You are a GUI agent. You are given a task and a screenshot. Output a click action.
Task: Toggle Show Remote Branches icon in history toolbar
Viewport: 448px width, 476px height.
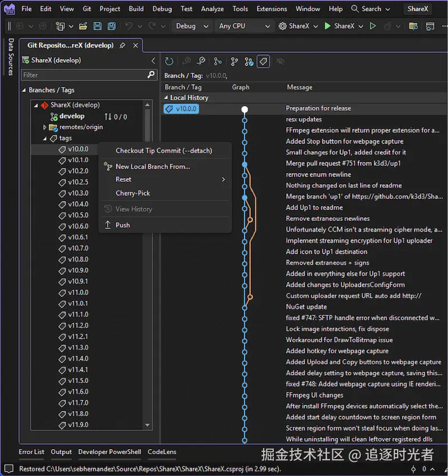click(x=249, y=62)
